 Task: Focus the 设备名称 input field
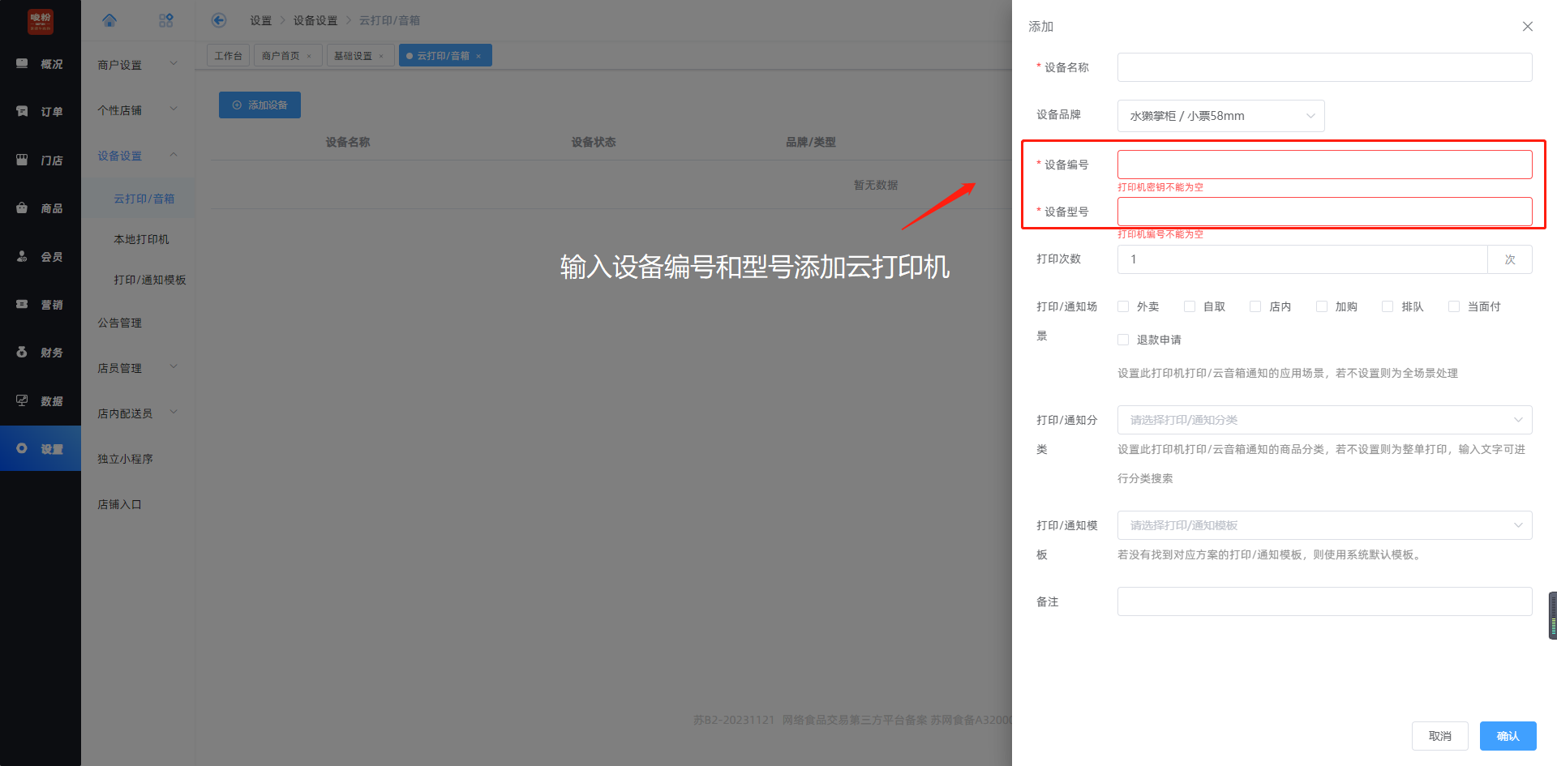[1324, 67]
